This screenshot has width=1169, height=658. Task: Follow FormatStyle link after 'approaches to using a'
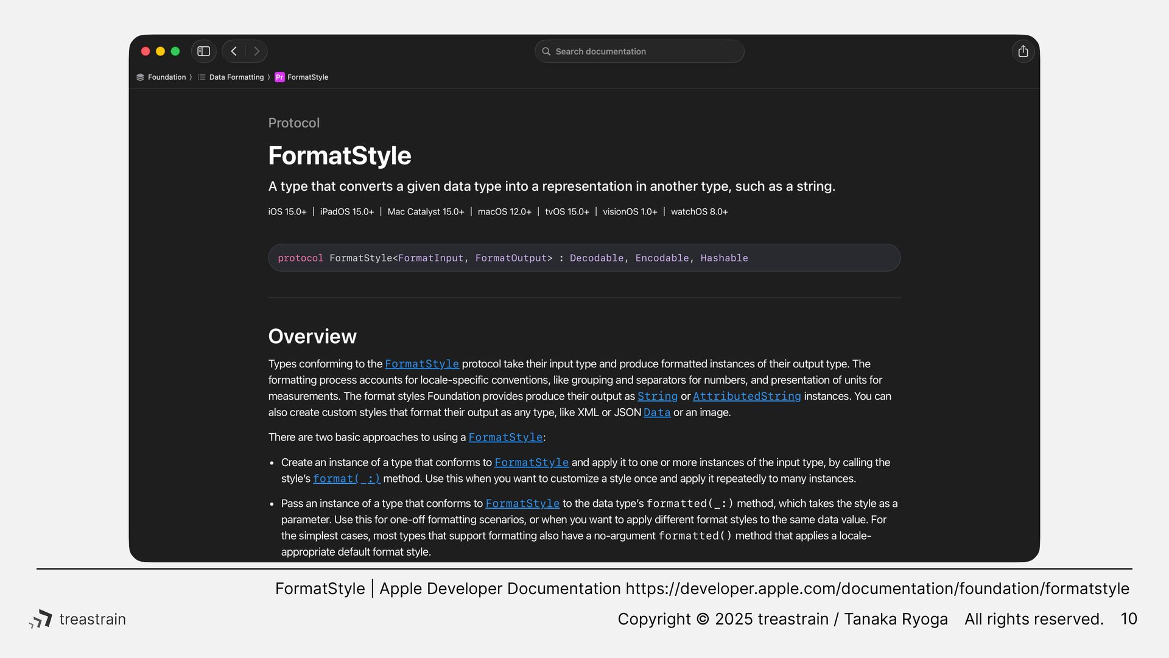coord(505,437)
